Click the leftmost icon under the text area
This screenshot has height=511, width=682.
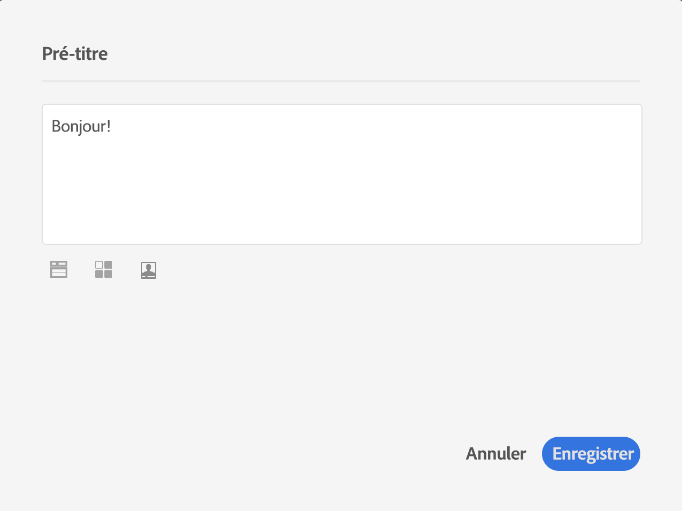pos(59,270)
